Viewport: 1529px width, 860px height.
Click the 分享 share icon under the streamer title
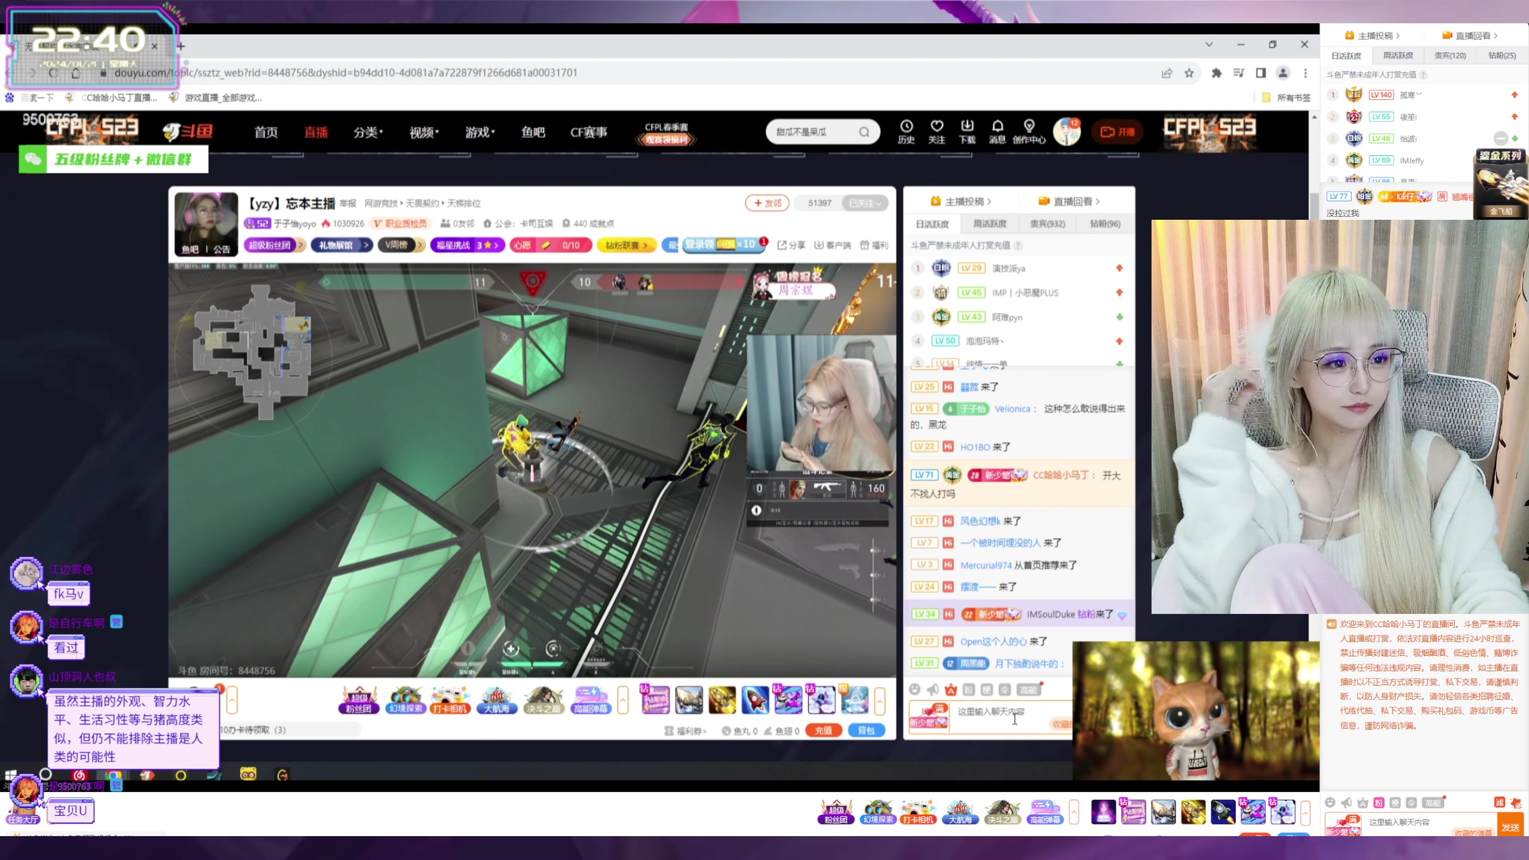791,245
